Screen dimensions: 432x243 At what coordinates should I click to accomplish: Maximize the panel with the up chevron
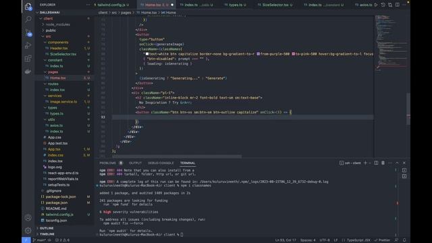[x=397, y=163]
